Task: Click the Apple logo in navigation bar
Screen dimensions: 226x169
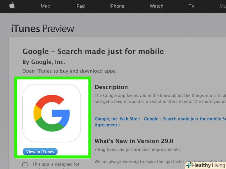Action: click(x=12, y=6)
